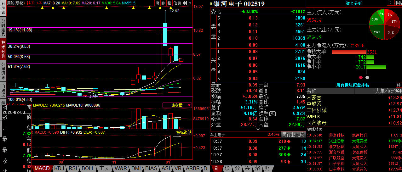Switch to the KDJ indicator tab
402x172 pixels.
[x=59, y=168]
